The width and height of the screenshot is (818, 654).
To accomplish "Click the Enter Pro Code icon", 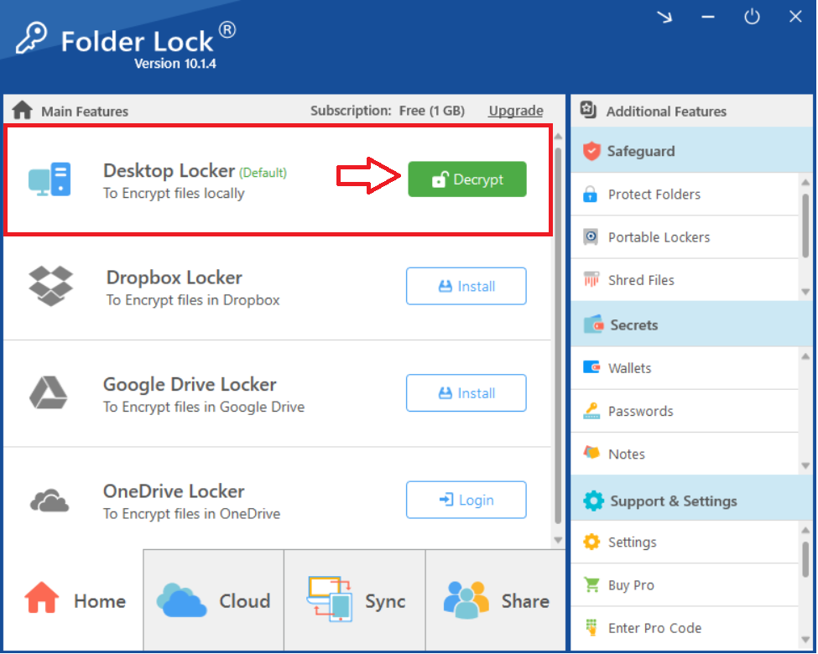I will click(x=591, y=627).
